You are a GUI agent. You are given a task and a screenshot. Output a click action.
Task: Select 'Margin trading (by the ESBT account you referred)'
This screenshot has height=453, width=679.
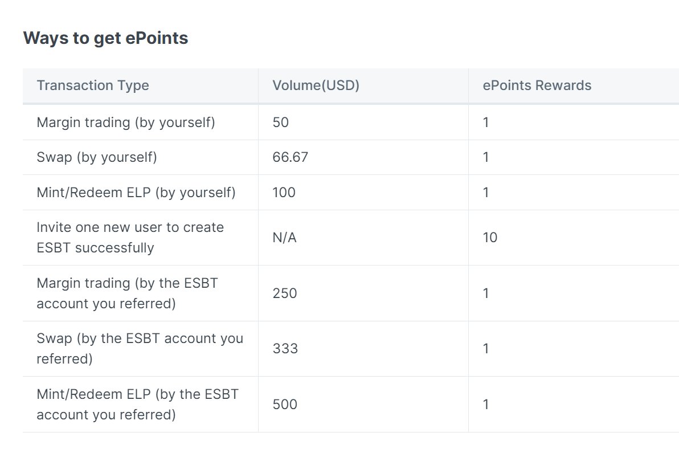click(128, 293)
